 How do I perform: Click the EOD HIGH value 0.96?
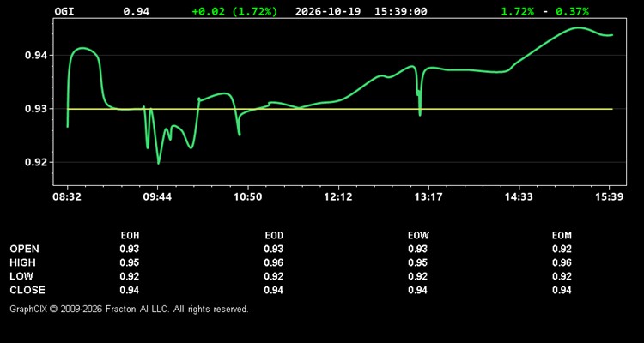point(274,262)
